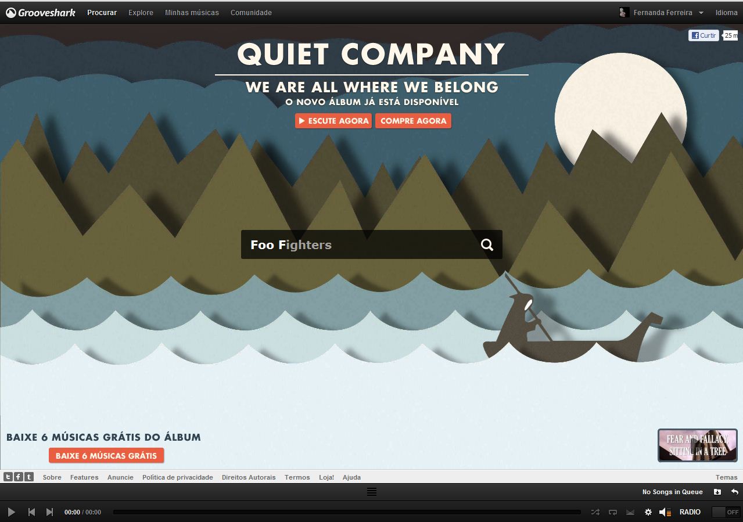Viewport: 743px width, 522px height.
Task: Click the crossfade icon in player
Action: pyautogui.click(x=630, y=512)
